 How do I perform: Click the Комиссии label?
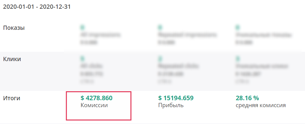tap(94, 105)
